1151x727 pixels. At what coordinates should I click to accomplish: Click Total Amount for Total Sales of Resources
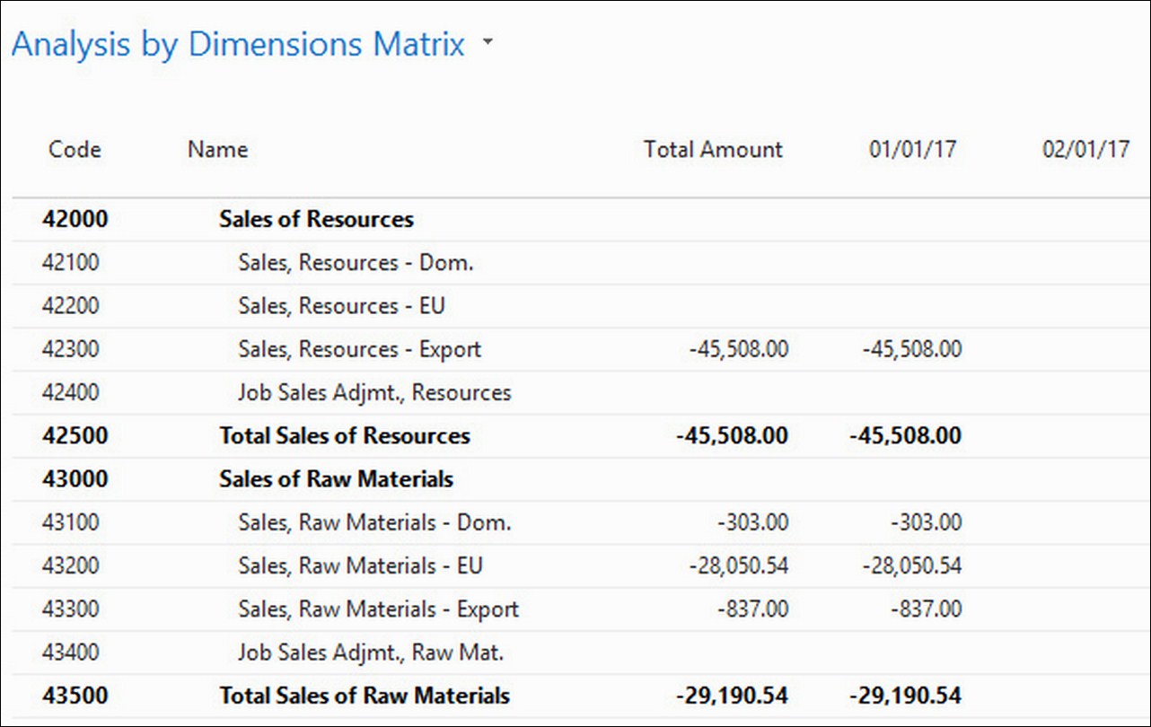coord(732,435)
